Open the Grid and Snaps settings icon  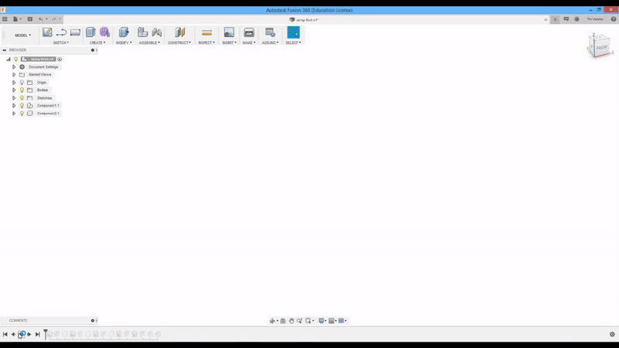332,321
